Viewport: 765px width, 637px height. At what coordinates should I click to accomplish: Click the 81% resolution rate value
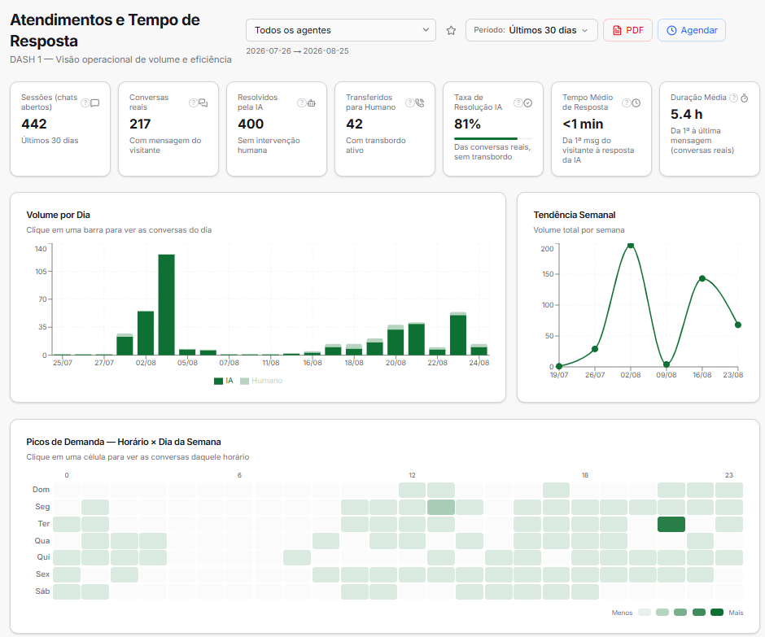point(467,124)
